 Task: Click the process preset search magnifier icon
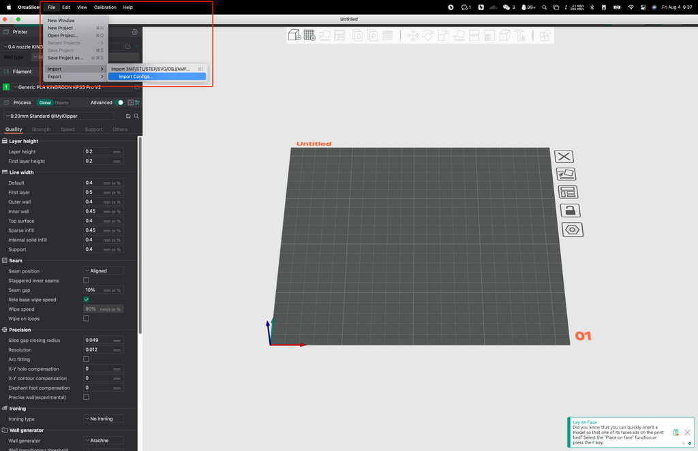136,116
